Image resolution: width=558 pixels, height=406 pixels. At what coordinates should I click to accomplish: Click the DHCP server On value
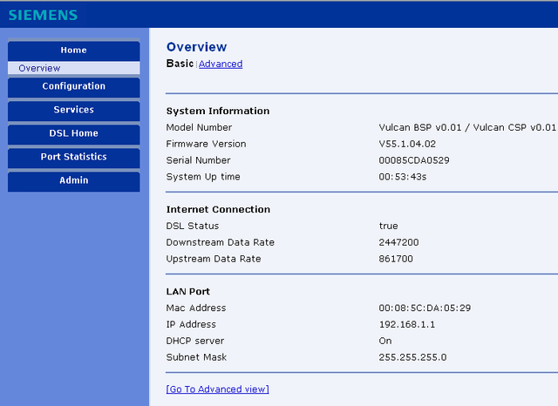385,341
